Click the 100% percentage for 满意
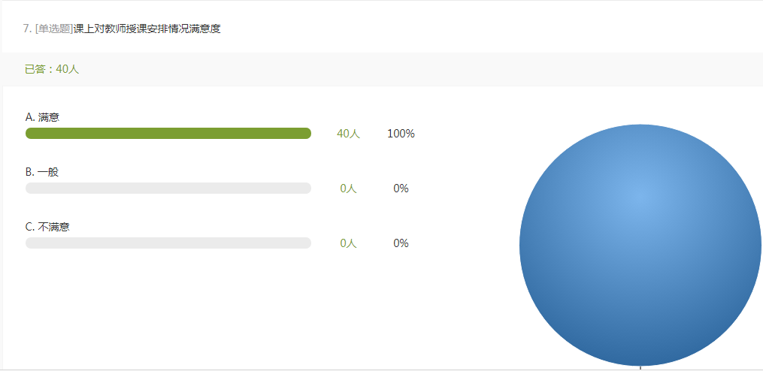 coord(401,134)
